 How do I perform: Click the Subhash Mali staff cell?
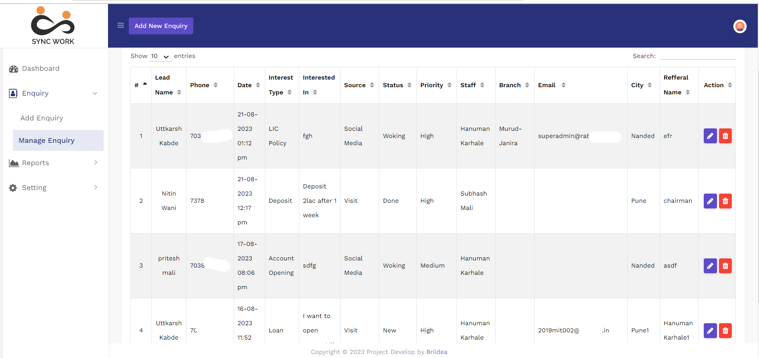point(476,201)
